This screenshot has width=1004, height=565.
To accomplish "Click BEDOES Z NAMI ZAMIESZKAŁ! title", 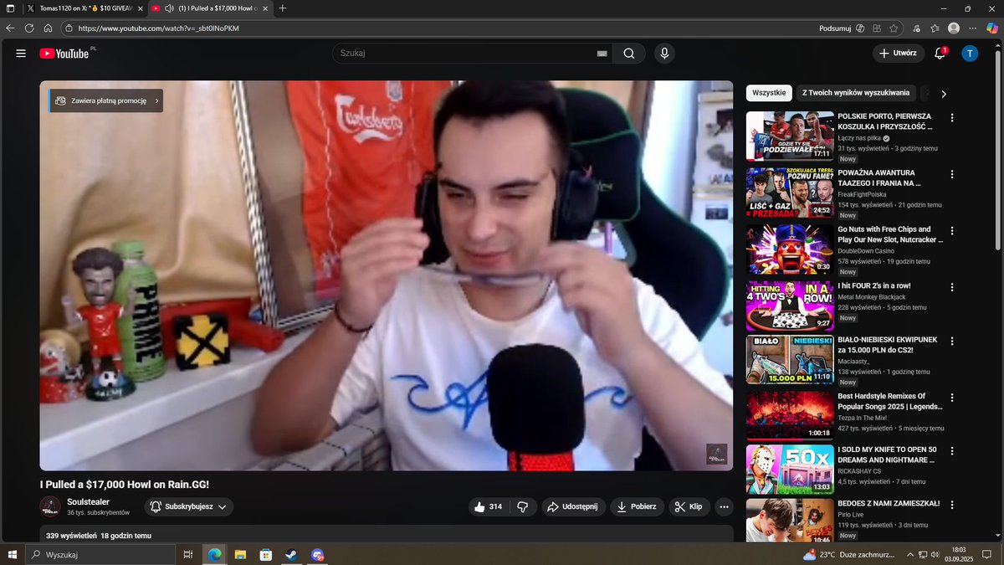I will tap(889, 503).
